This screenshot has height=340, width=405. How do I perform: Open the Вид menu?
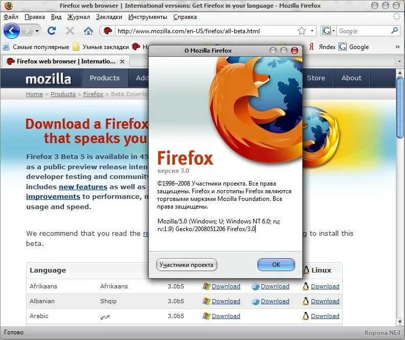pos(56,17)
